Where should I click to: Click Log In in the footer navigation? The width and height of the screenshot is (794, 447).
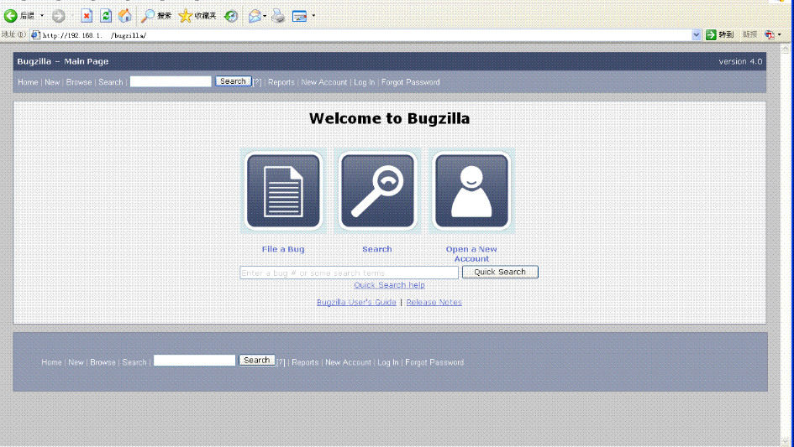[x=388, y=362]
